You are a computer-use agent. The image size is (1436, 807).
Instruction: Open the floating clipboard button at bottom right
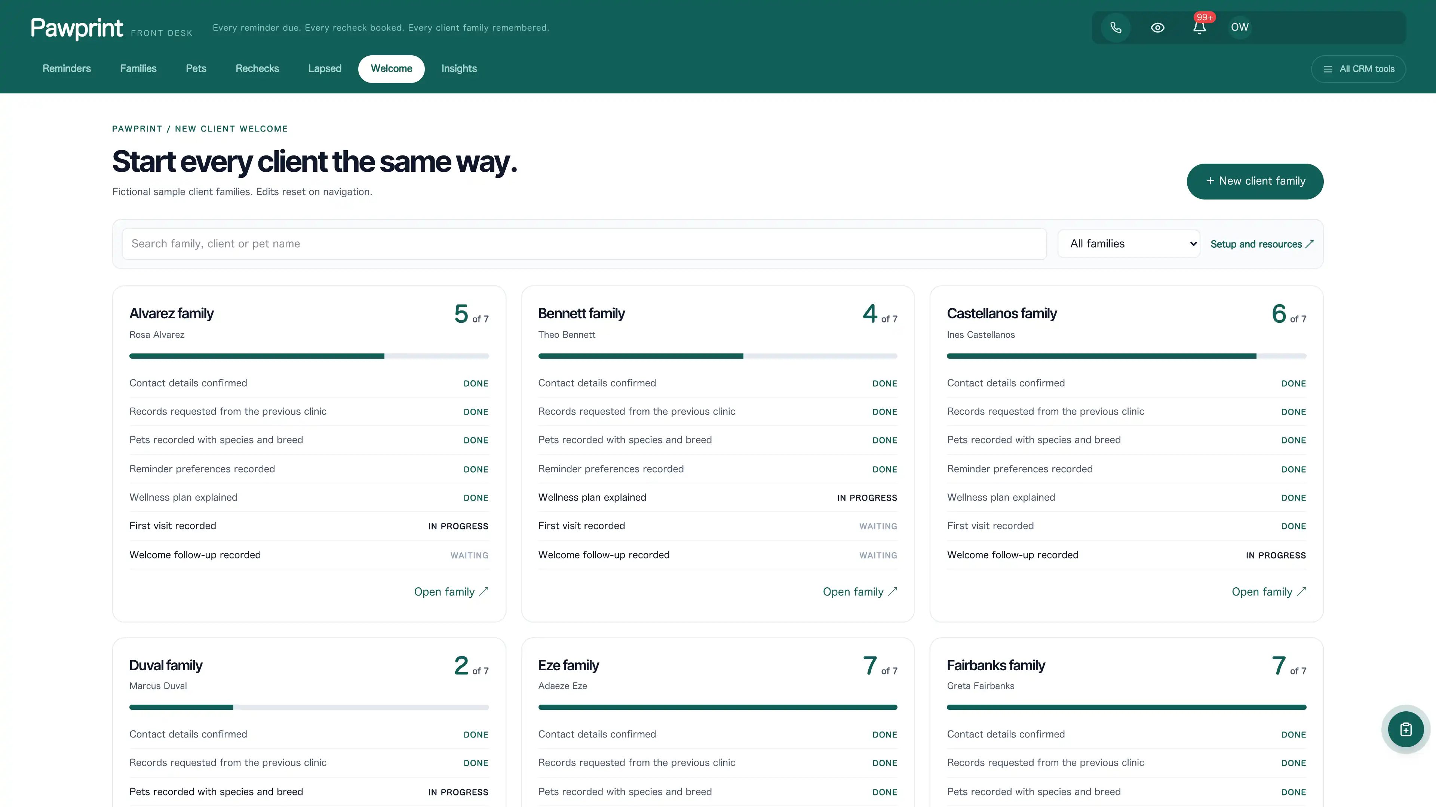[1405, 729]
